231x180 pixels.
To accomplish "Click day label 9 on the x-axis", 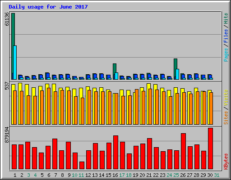I will pos(69,175).
